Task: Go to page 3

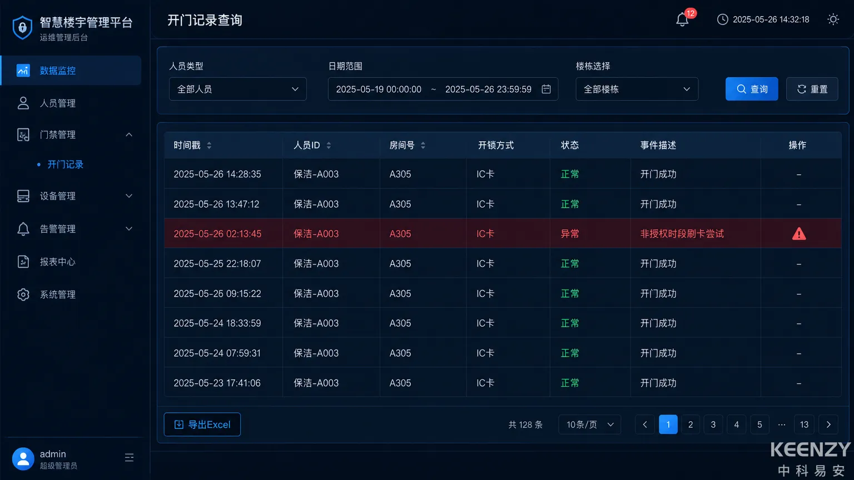Action: click(713, 424)
